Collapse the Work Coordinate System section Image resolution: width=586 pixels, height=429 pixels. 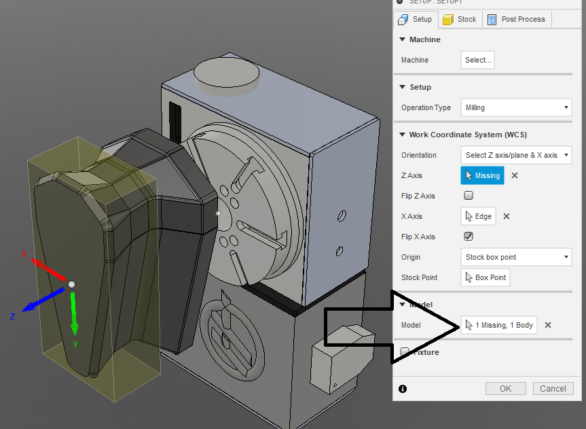tap(402, 135)
